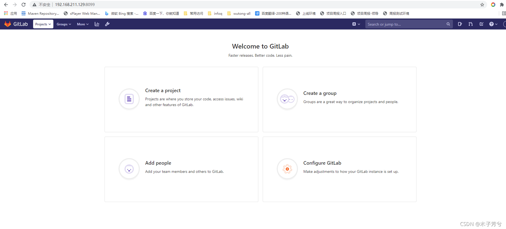Open Merge requests icon in navbar
Screen dimensions: 506x229
[x=470, y=24]
